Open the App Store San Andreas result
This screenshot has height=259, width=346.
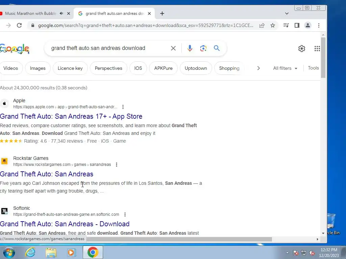click(71, 116)
